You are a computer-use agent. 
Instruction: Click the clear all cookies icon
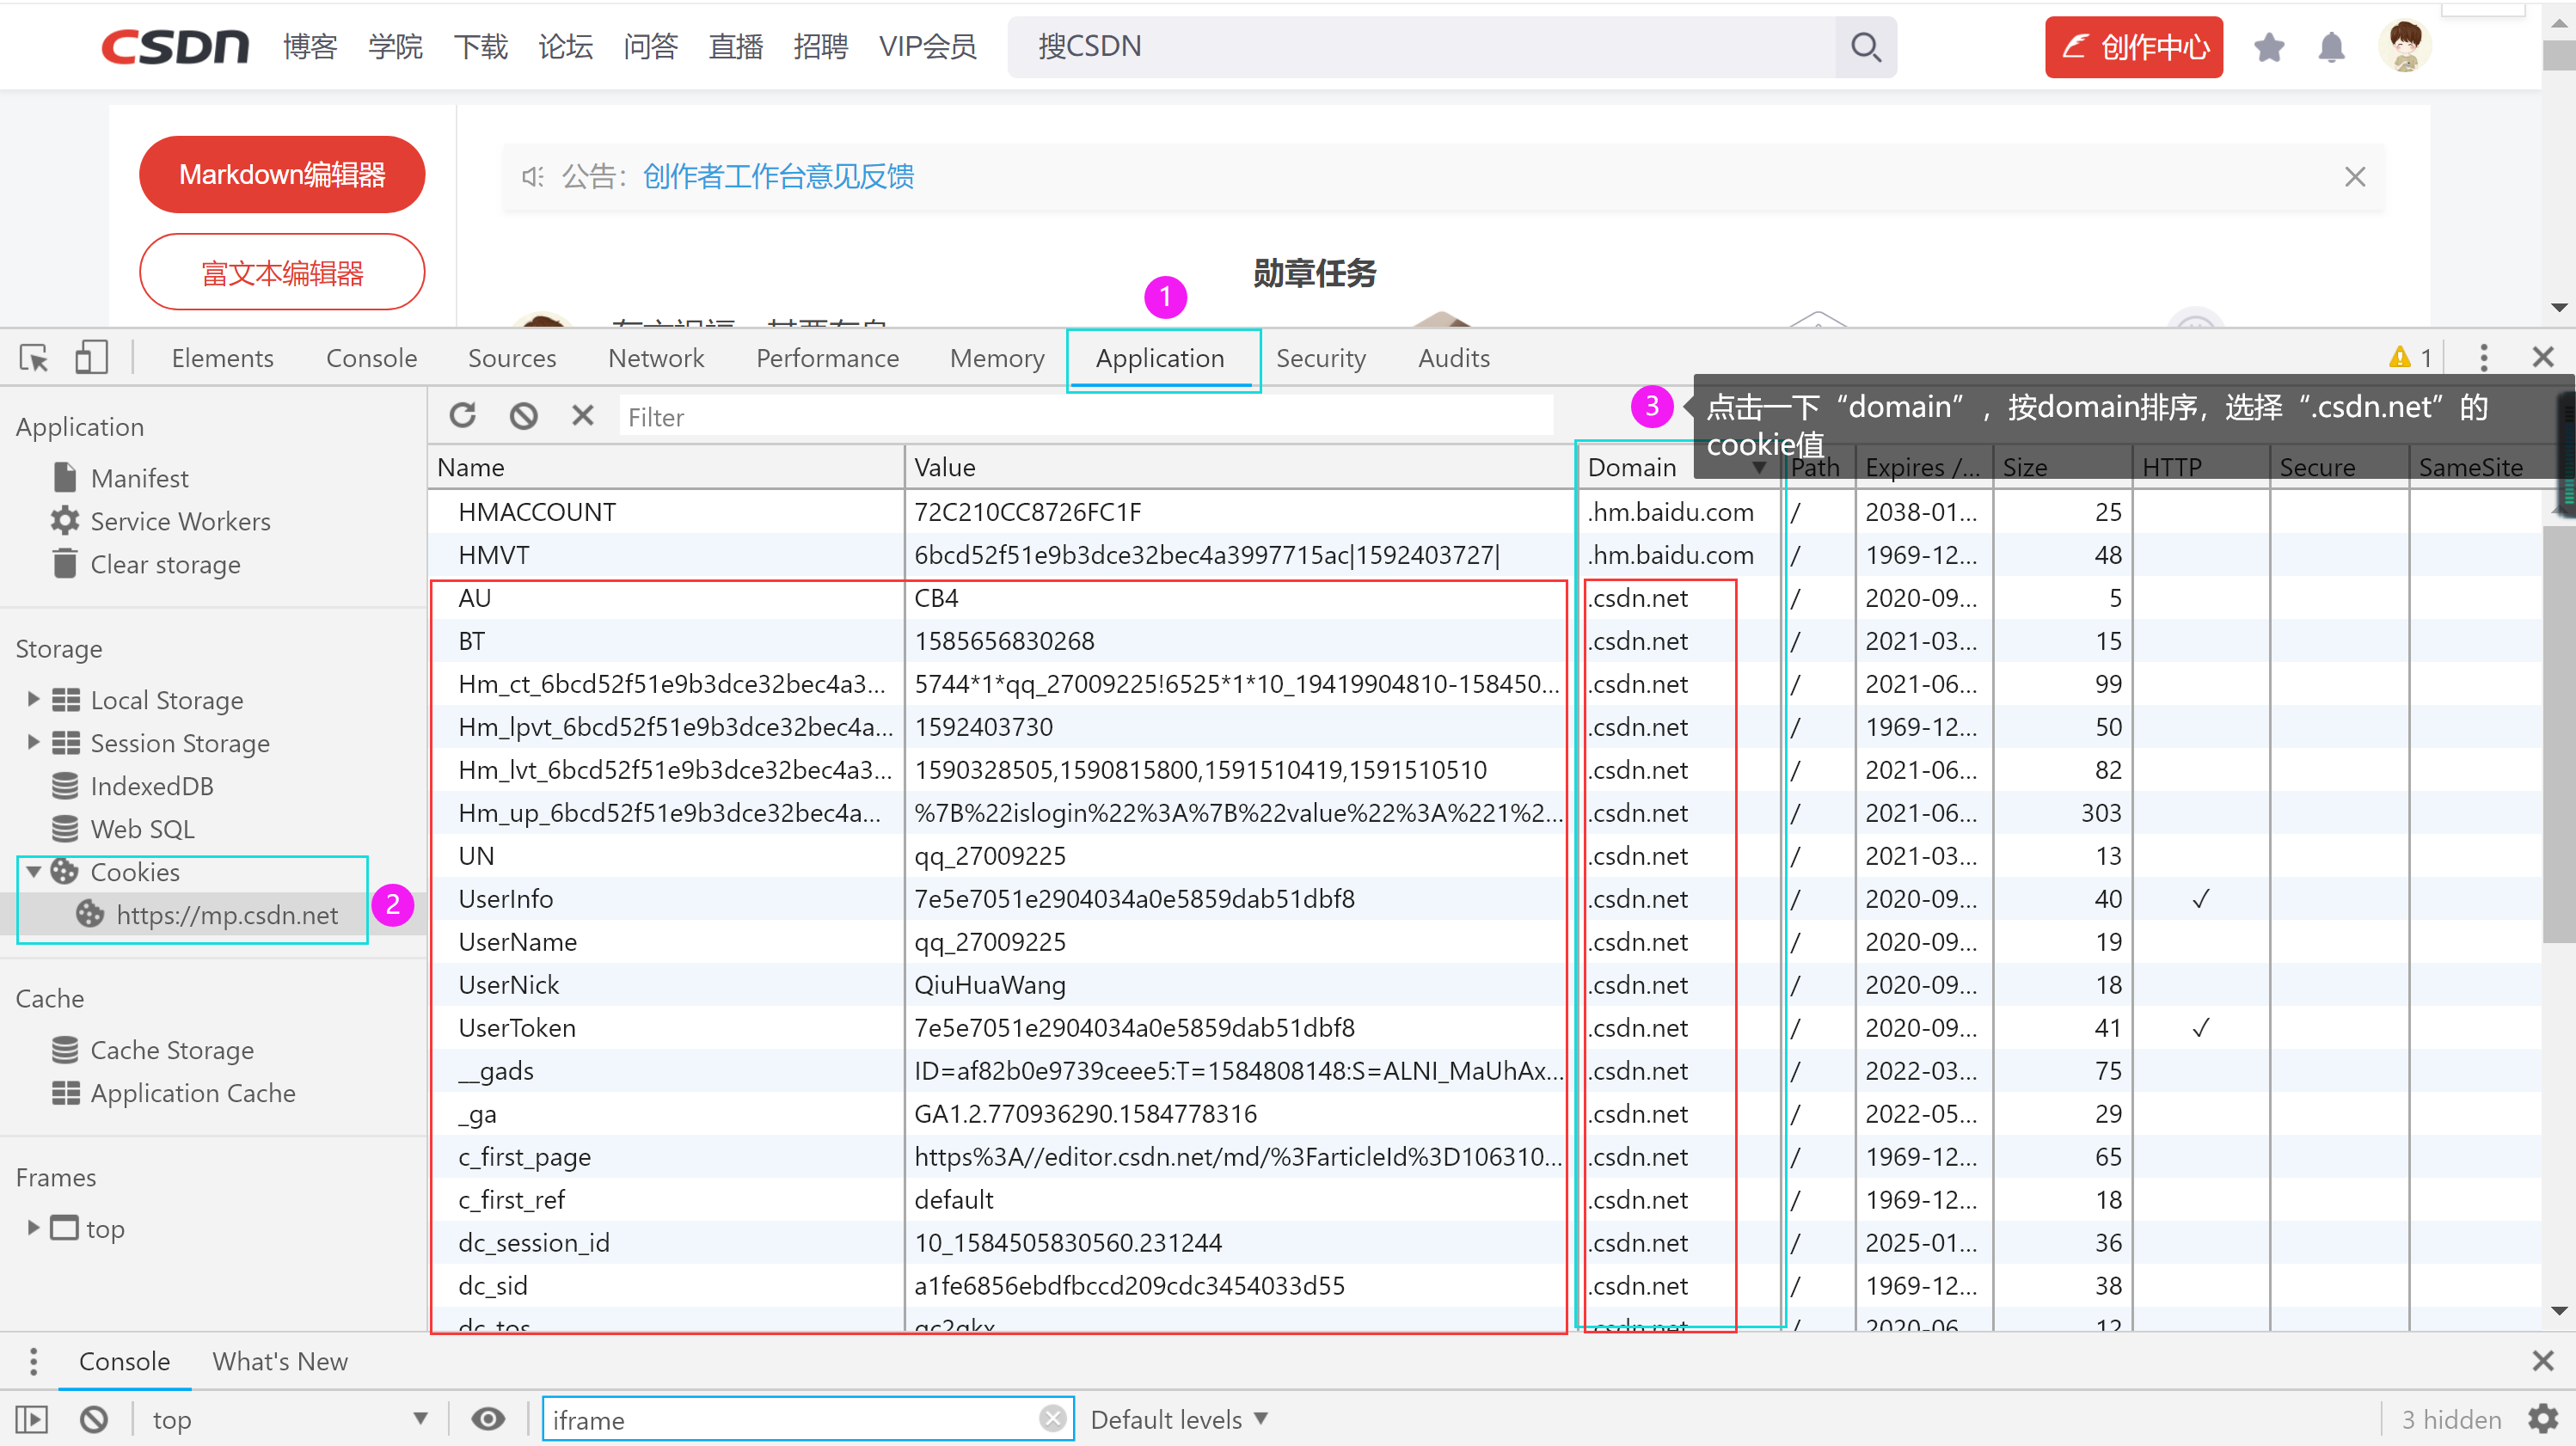coord(524,415)
